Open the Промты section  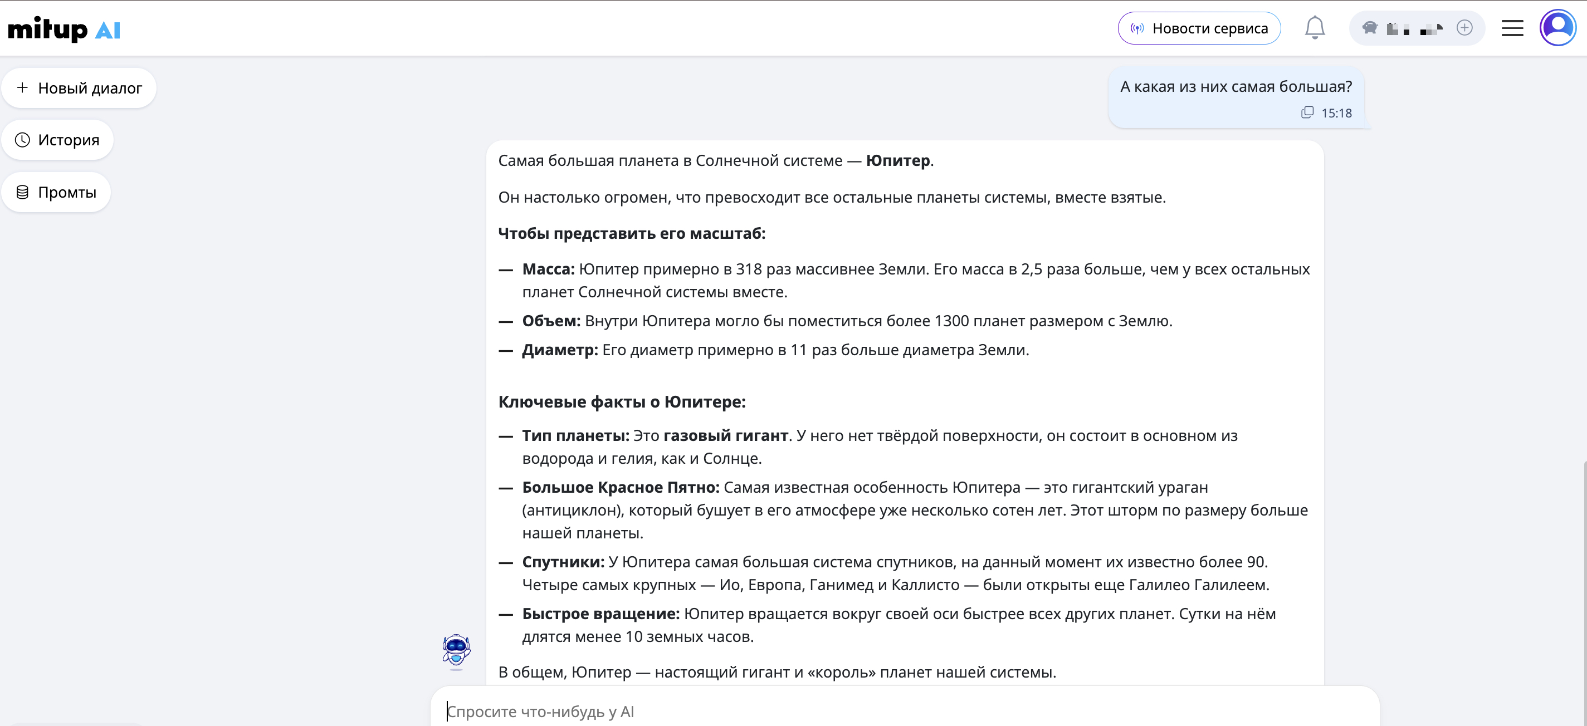tap(57, 192)
